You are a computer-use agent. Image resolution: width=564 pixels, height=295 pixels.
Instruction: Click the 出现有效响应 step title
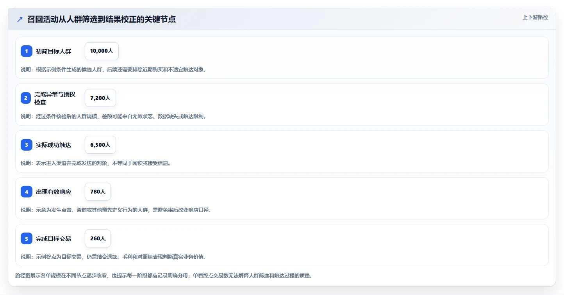[54, 192]
